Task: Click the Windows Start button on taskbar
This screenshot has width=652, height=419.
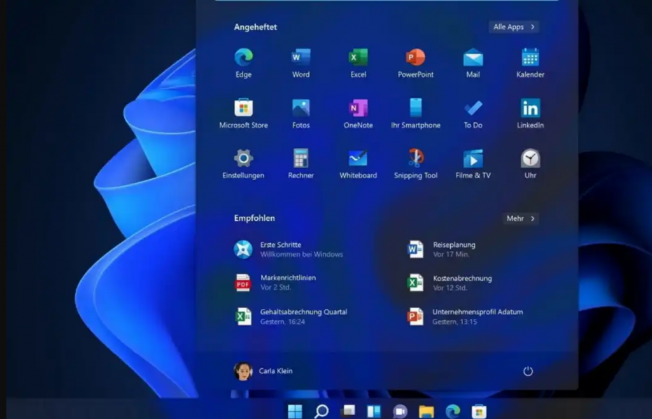Action: pyautogui.click(x=295, y=411)
